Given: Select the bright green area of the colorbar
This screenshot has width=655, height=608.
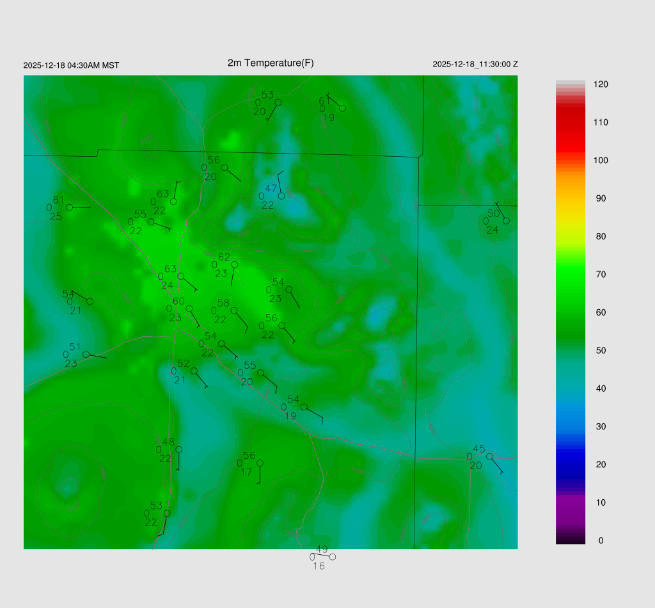Looking at the screenshot, I should 570,274.
